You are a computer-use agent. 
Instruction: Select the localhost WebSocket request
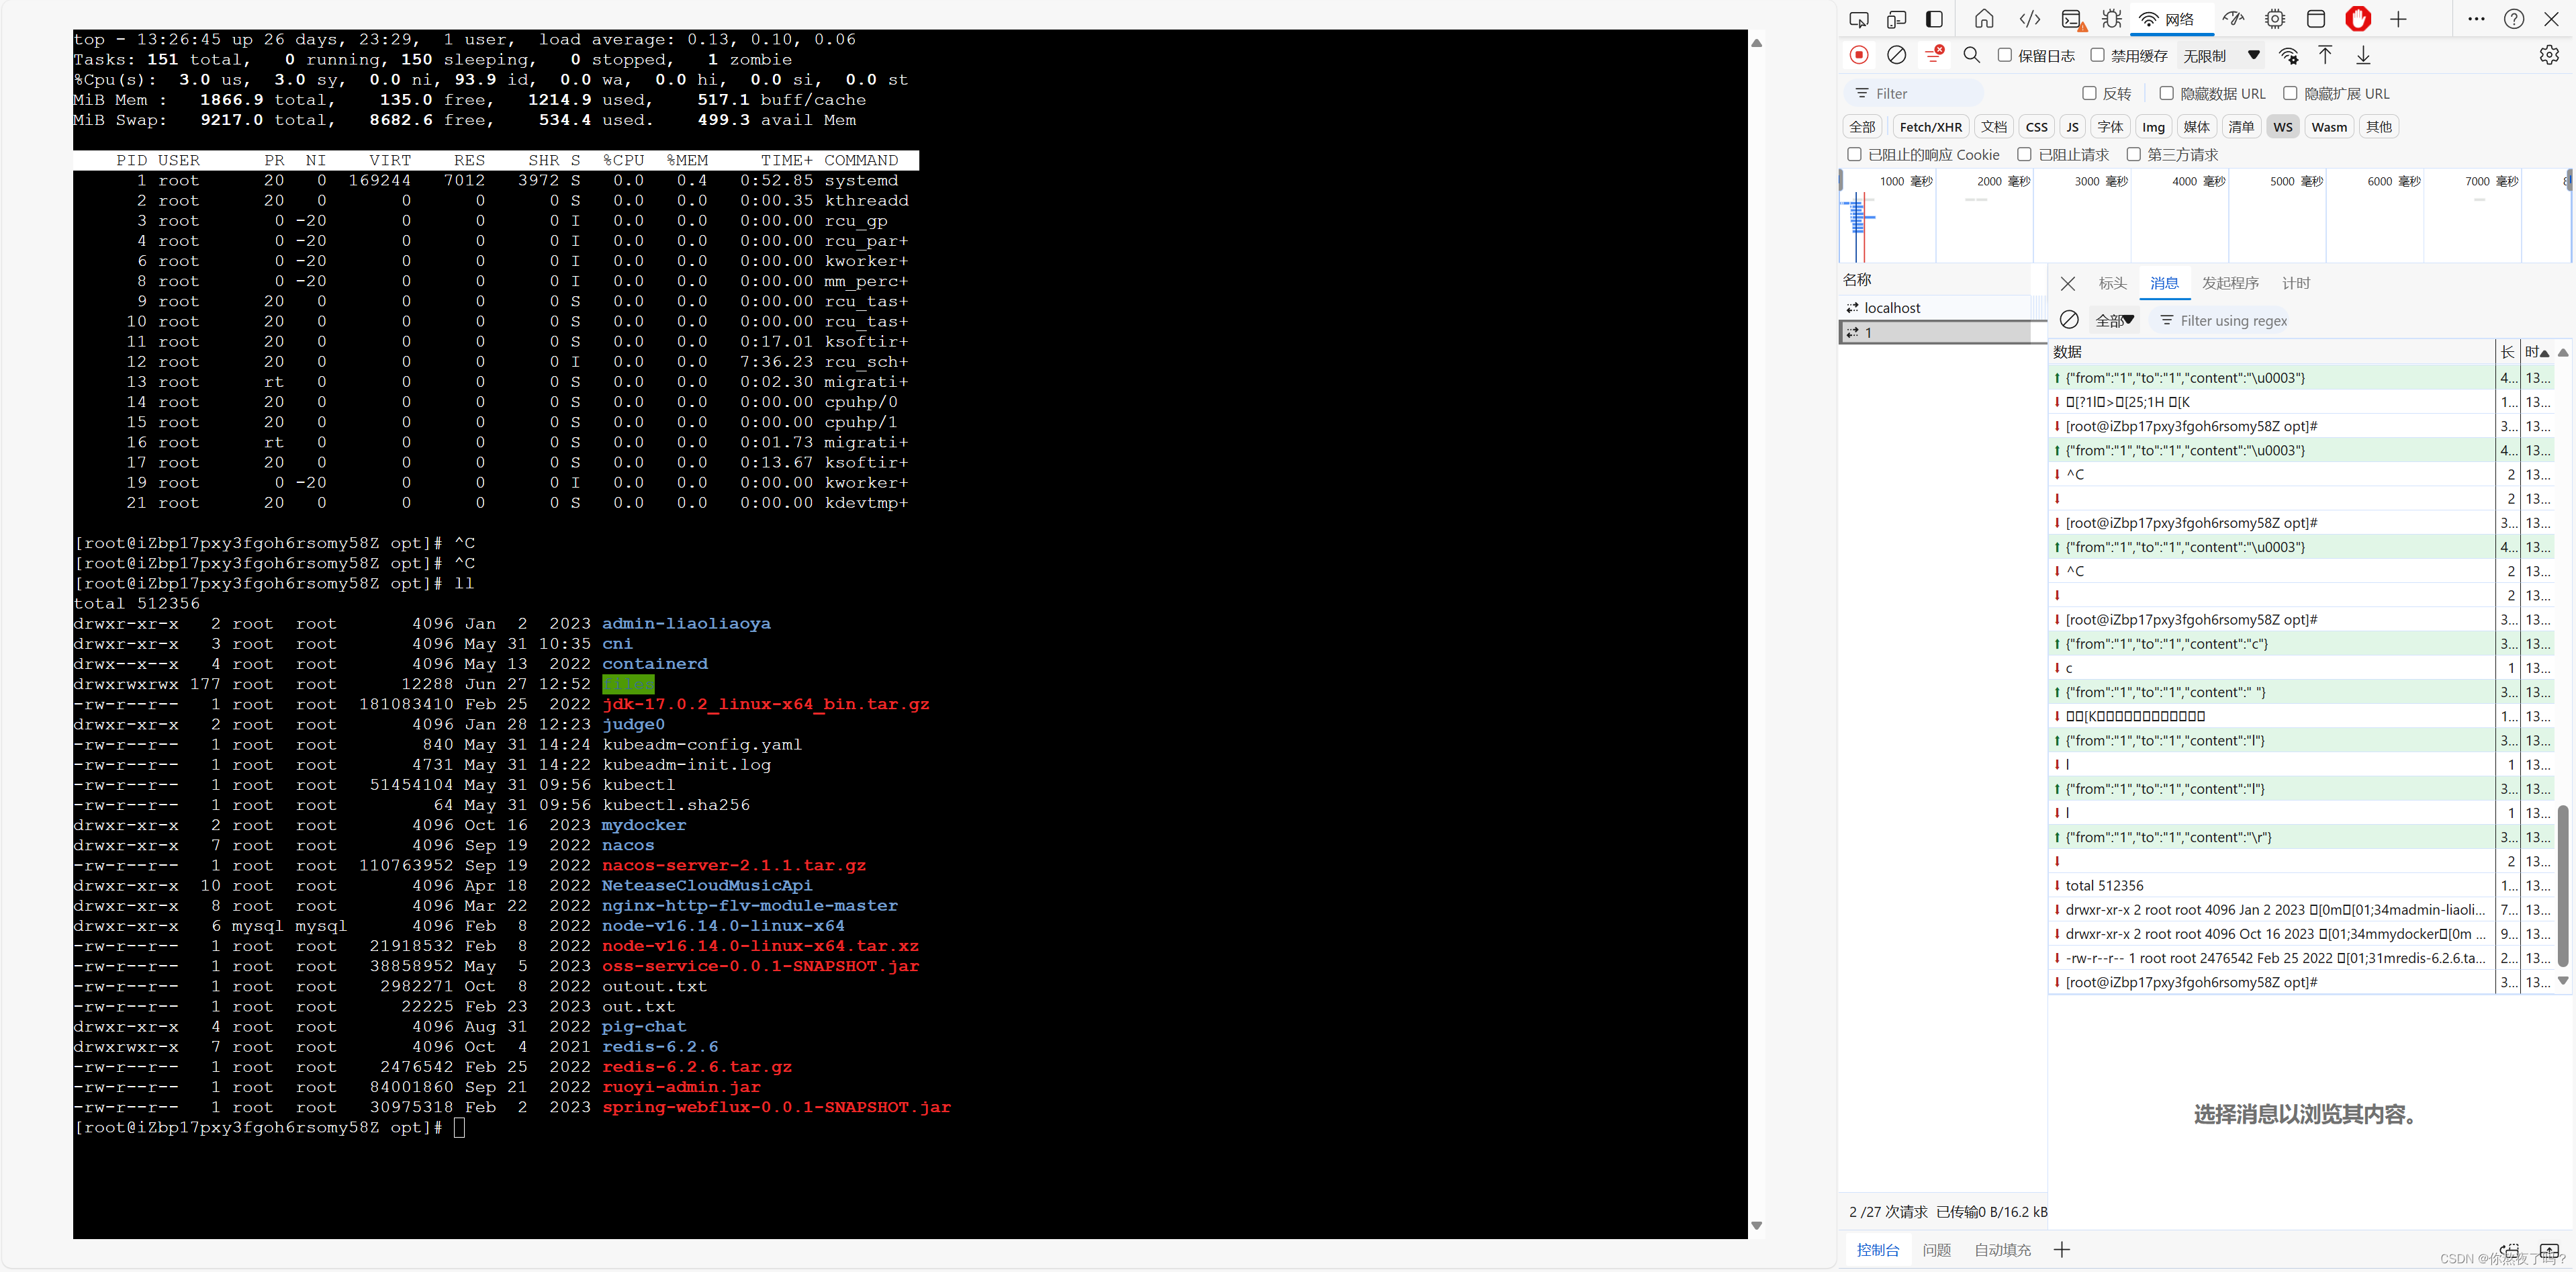[1894, 307]
